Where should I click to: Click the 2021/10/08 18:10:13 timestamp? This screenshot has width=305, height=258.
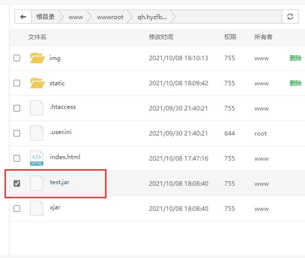(x=178, y=58)
